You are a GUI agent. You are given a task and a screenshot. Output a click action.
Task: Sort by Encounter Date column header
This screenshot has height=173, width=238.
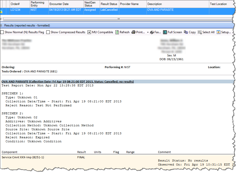[66, 4]
